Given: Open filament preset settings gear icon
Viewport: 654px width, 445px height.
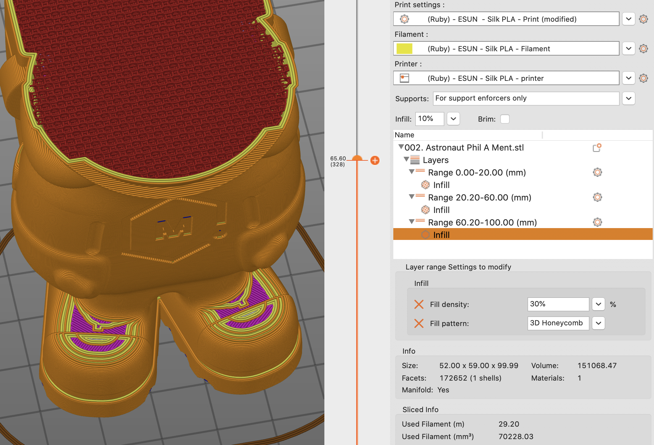Looking at the screenshot, I should tap(643, 49).
